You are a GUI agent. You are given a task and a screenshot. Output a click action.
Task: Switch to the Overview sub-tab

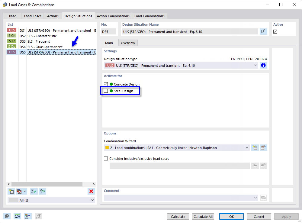[128, 43]
